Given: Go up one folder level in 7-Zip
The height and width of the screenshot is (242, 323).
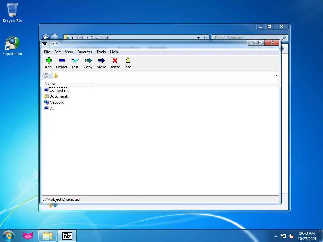Looking at the screenshot, I should click(x=46, y=75).
